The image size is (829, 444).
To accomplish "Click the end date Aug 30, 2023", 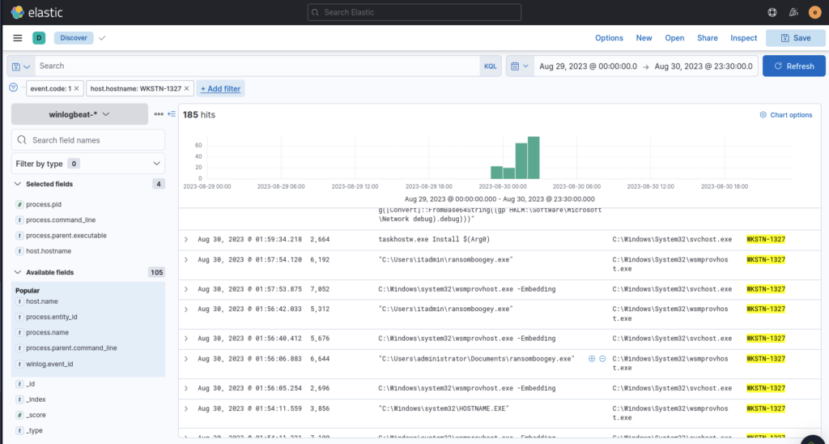I will [704, 66].
